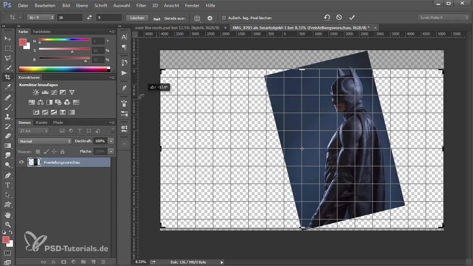Open the Jurek Matte P workspace dropdown
This screenshot has height=266, width=473.
[443, 17]
